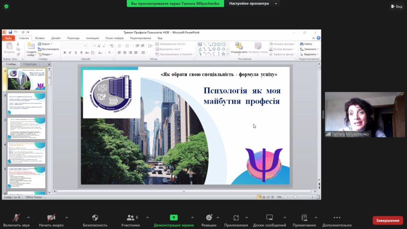Switch to the Показ слайдов ribbon tab
407x229 pixels.
[x=114, y=38]
